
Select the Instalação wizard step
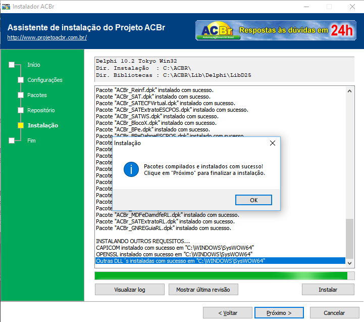pyautogui.click(x=43, y=125)
